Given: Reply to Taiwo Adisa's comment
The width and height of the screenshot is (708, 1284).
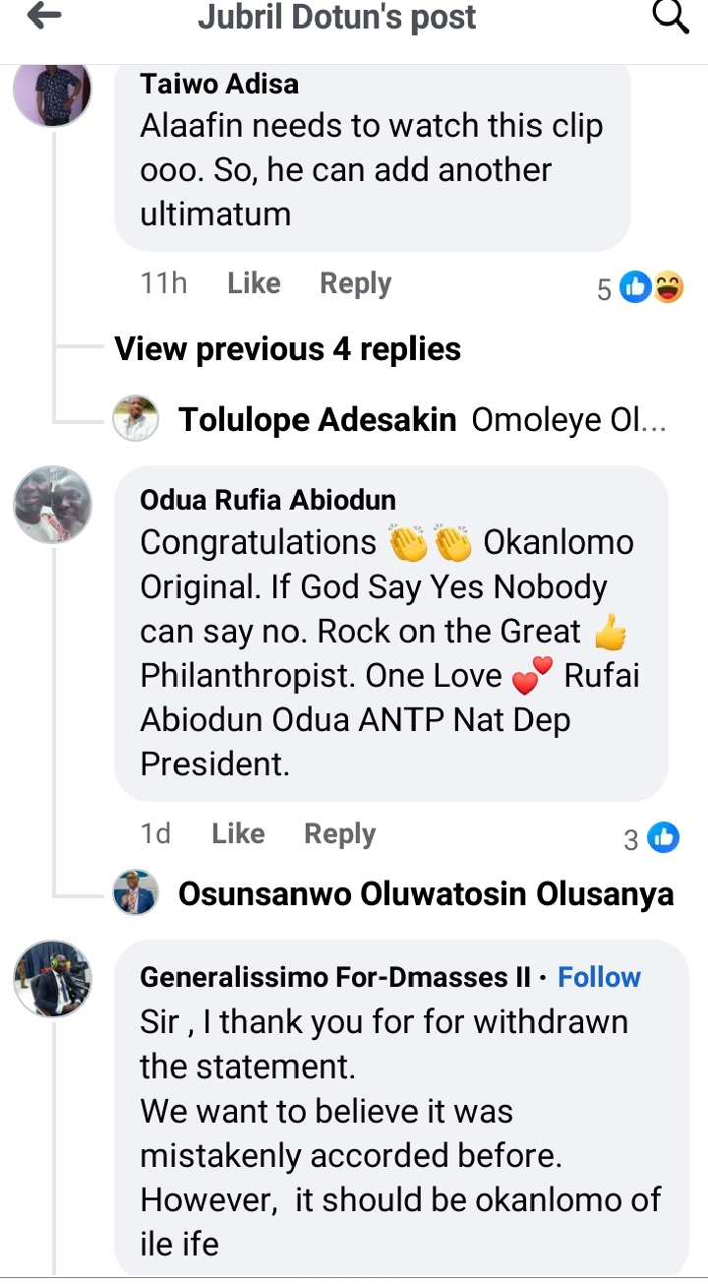Looking at the screenshot, I should [355, 283].
